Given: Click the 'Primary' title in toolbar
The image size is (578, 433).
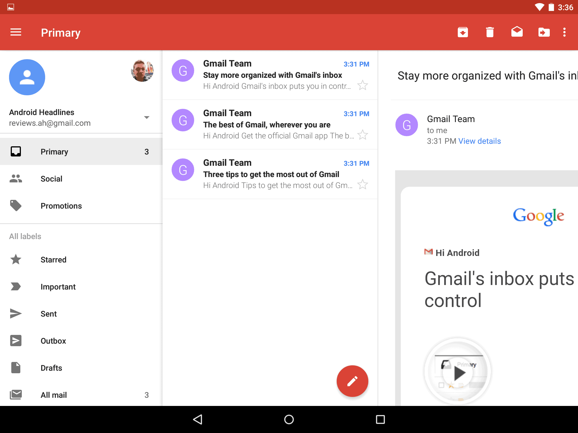Looking at the screenshot, I should point(61,33).
